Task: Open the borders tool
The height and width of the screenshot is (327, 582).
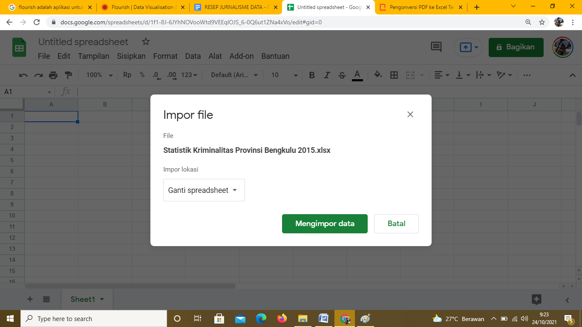Action: click(x=394, y=75)
